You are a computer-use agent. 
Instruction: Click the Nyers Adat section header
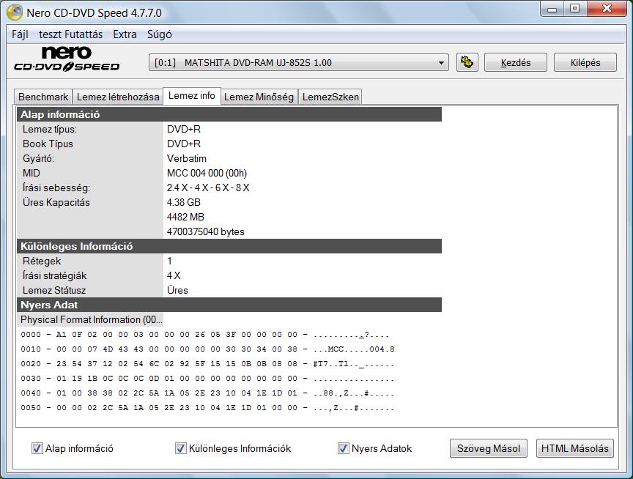coord(229,305)
